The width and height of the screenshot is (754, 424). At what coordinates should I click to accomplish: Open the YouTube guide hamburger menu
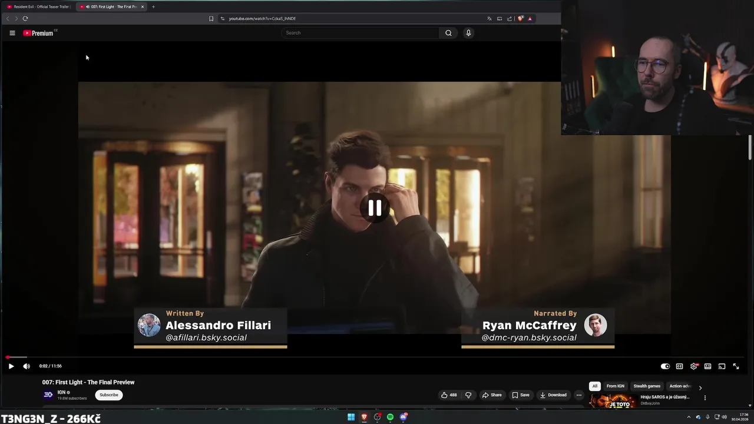pyautogui.click(x=12, y=33)
